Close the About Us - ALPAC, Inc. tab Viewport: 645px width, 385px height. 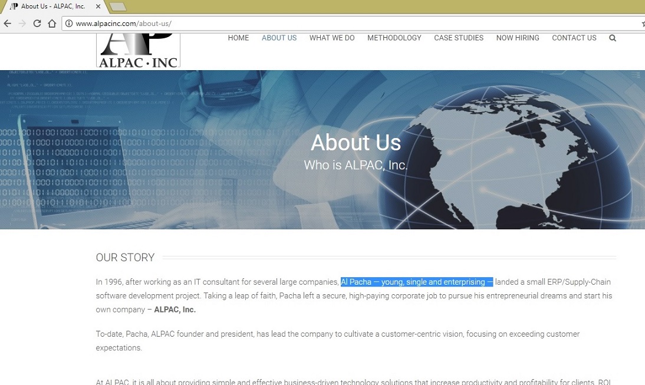pyautogui.click(x=98, y=6)
